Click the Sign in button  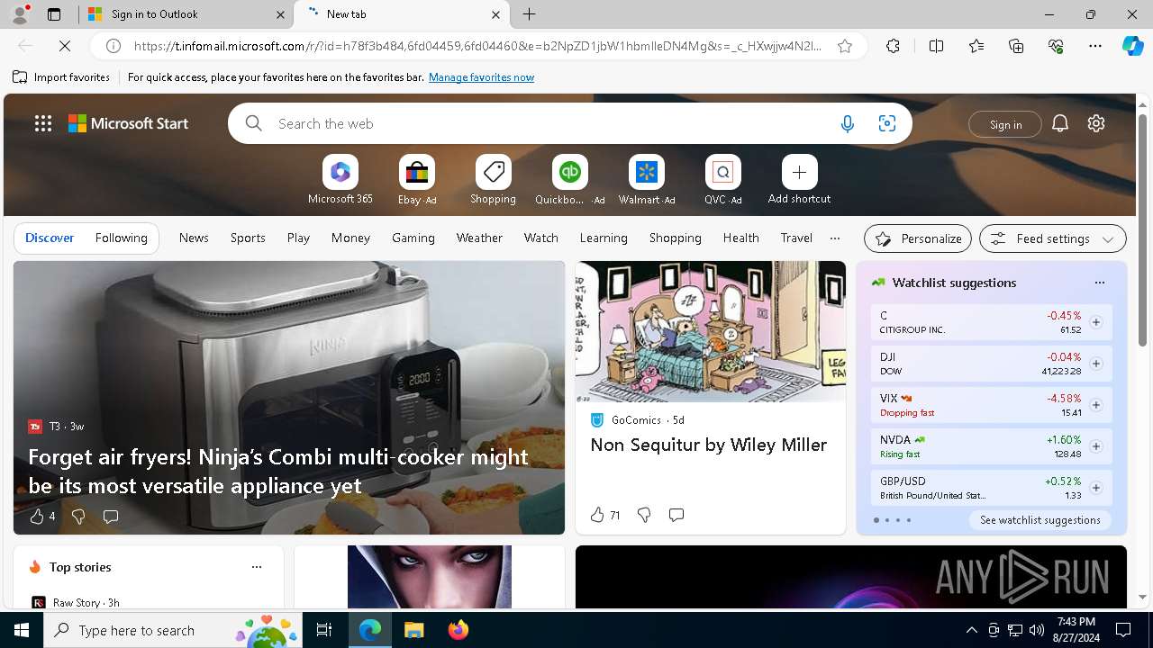pyautogui.click(x=1005, y=124)
